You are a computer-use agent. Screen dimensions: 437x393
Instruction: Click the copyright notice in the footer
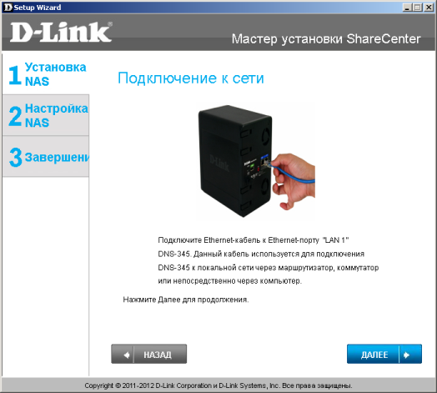(x=218, y=385)
